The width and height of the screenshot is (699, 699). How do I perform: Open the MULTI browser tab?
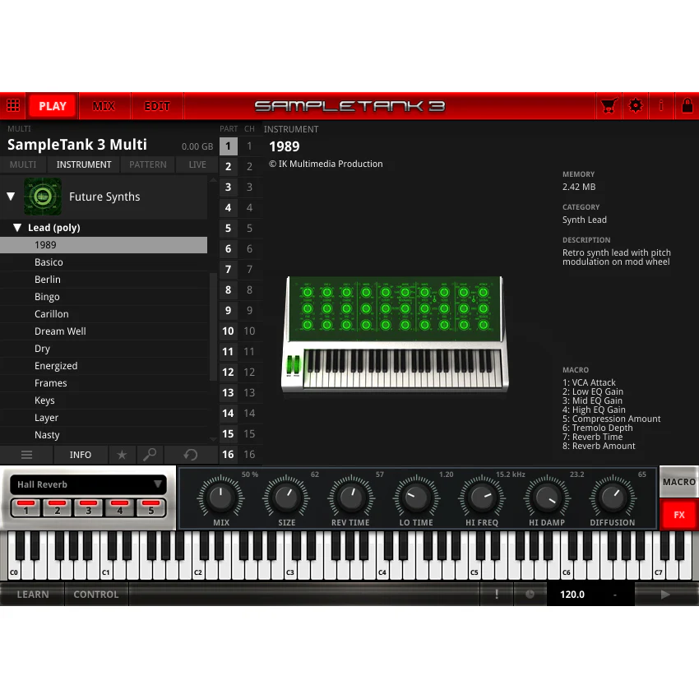click(x=23, y=164)
